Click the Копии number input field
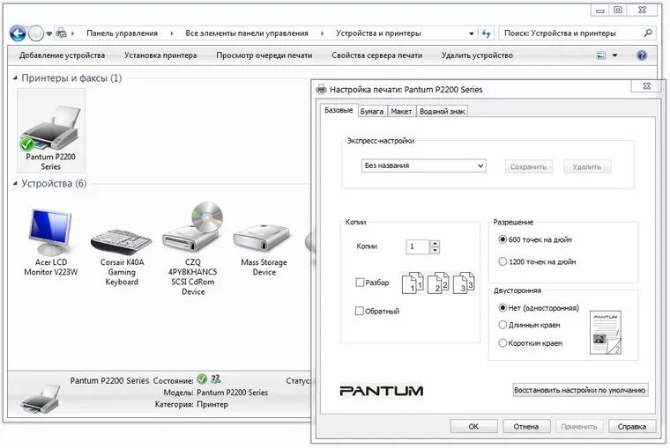This screenshot has width=670, height=448. point(418,246)
